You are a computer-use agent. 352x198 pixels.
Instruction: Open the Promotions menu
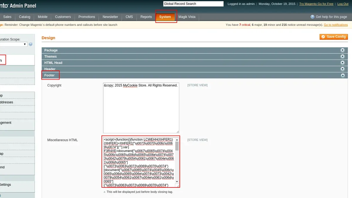pyautogui.click(x=87, y=17)
